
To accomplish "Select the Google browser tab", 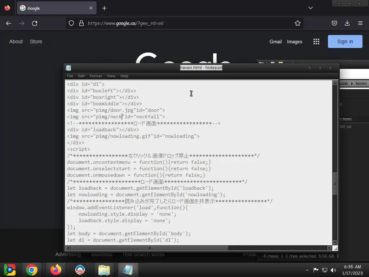I will click(x=57, y=8).
